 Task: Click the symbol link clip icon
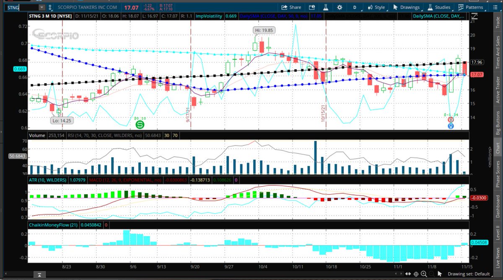point(51,7)
